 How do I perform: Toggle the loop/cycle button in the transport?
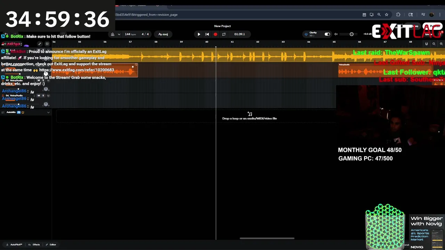click(224, 34)
